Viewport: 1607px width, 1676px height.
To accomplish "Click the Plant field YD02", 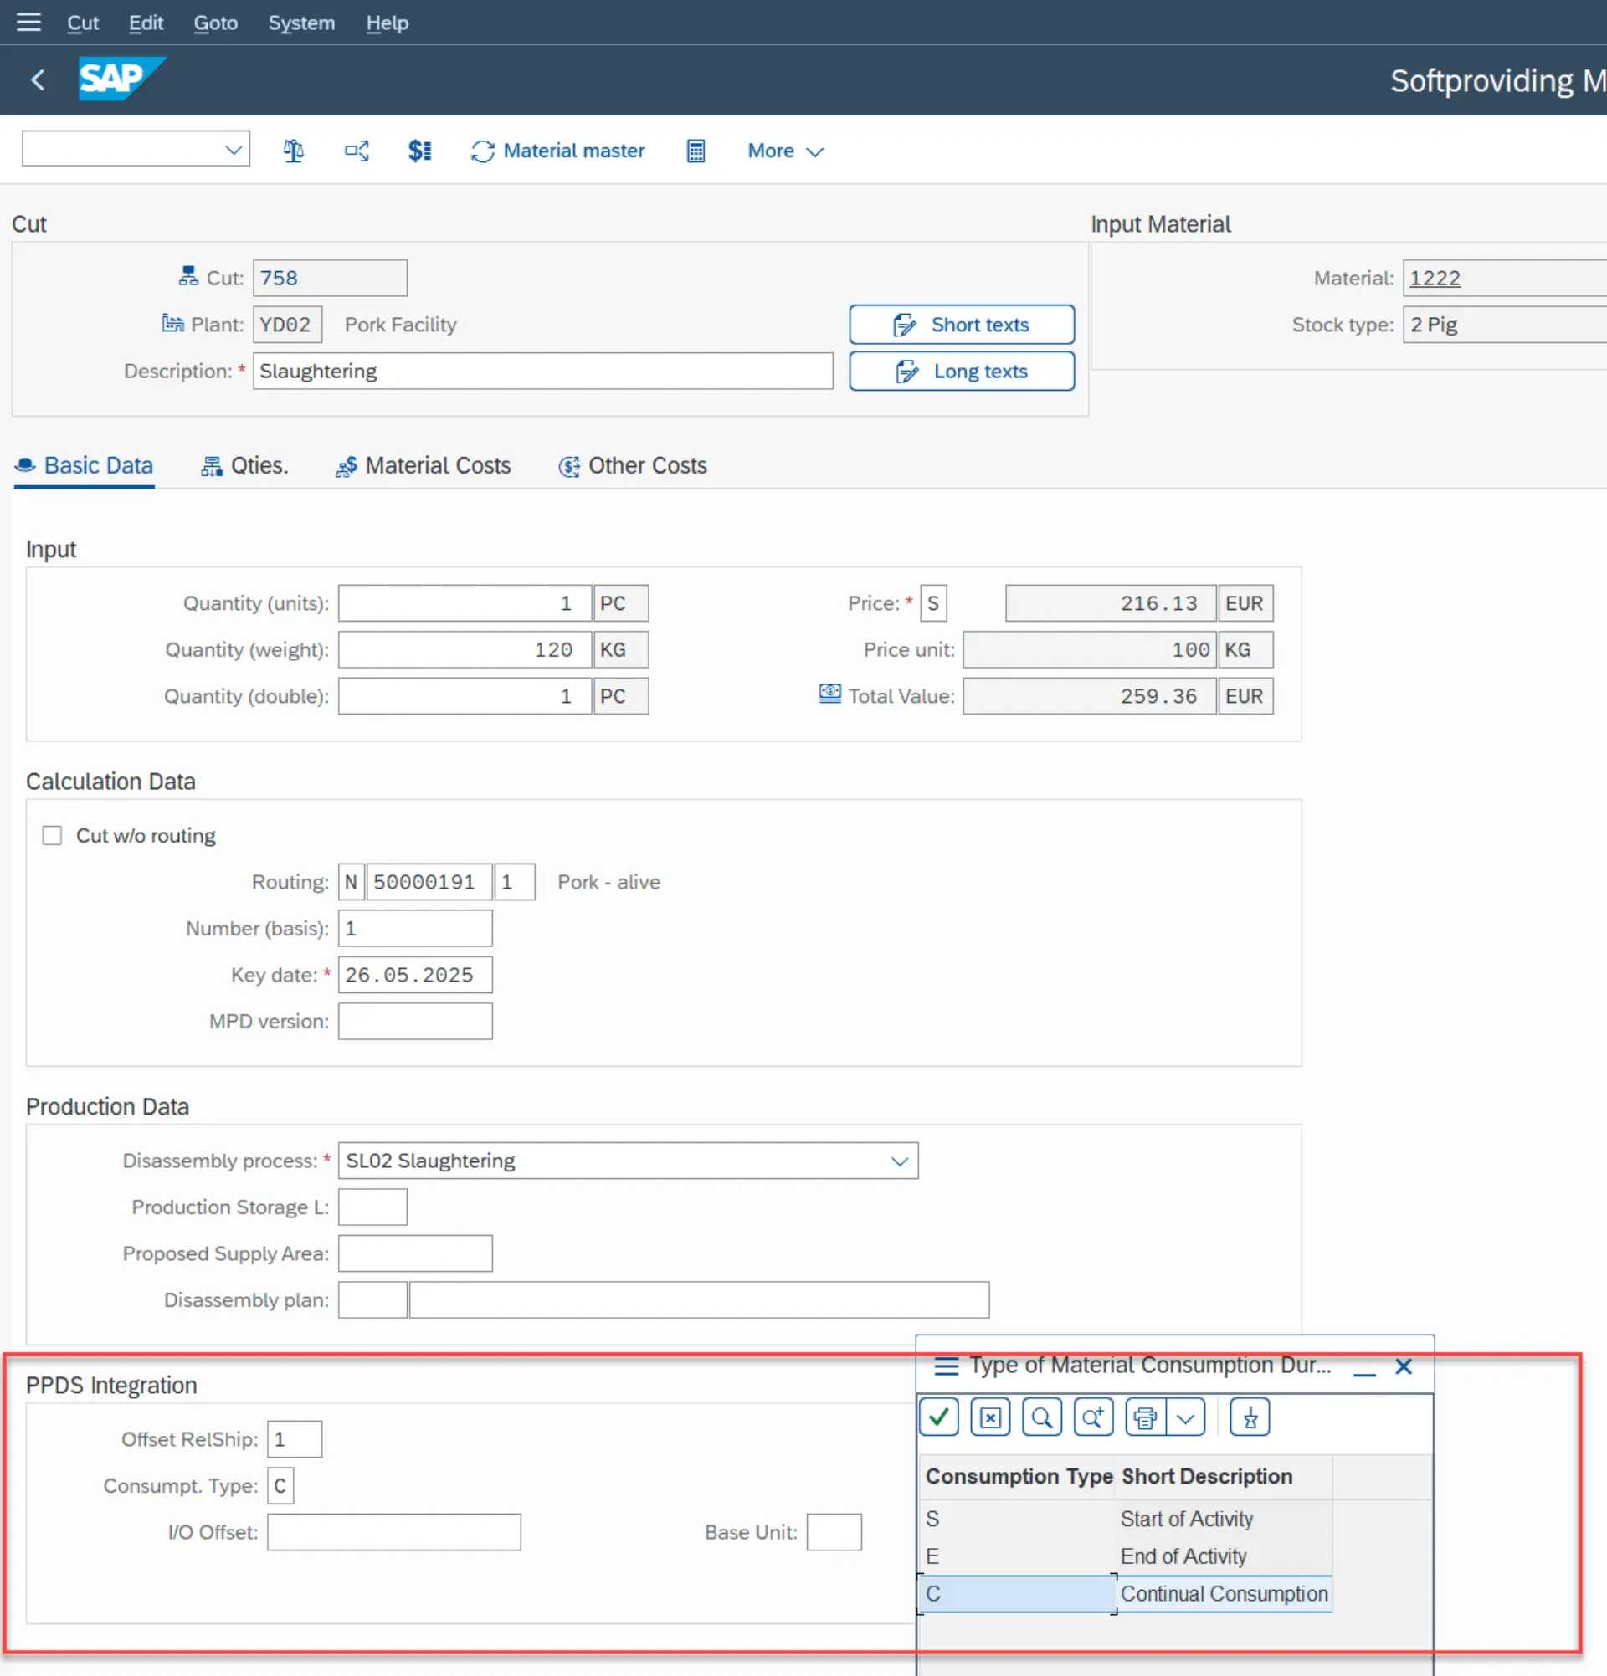I will (287, 325).
